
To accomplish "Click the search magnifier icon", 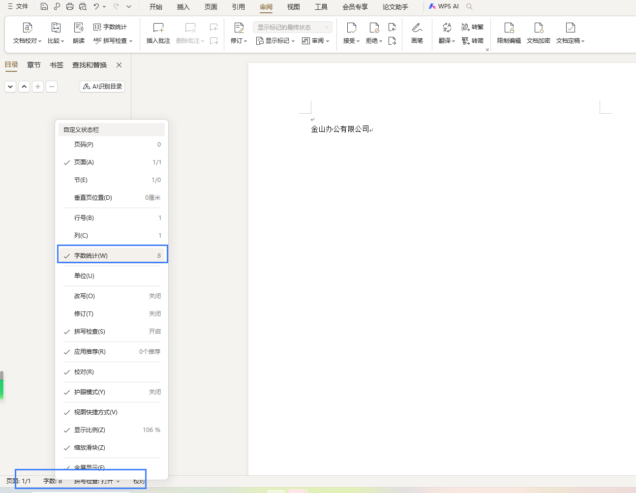I will (469, 6).
